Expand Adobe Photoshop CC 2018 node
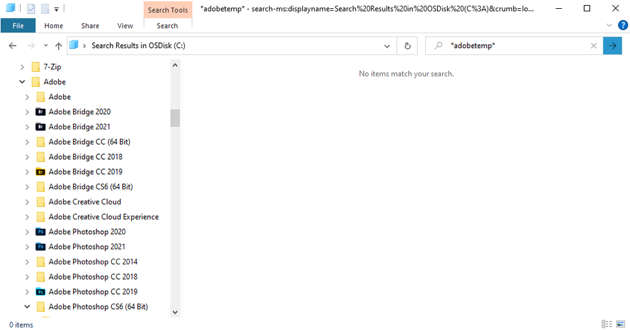This screenshot has width=630, height=330. [x=27, y=277]
